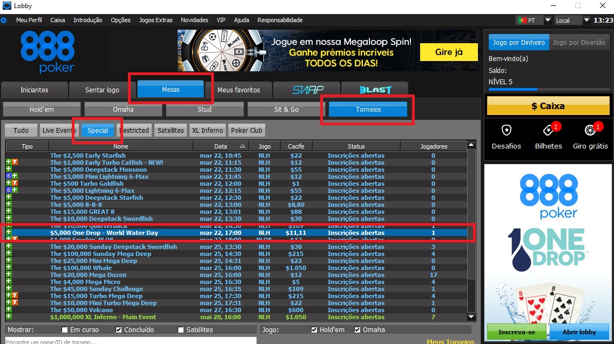Image resolution: width=614 pixels, height=344 pixels.
Task: Click plus icon for XL Inferno Main Event
Action: pyautogui.click(x=9, y=316)
